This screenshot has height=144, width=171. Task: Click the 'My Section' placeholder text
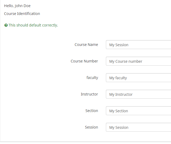(x=118, y=111)
